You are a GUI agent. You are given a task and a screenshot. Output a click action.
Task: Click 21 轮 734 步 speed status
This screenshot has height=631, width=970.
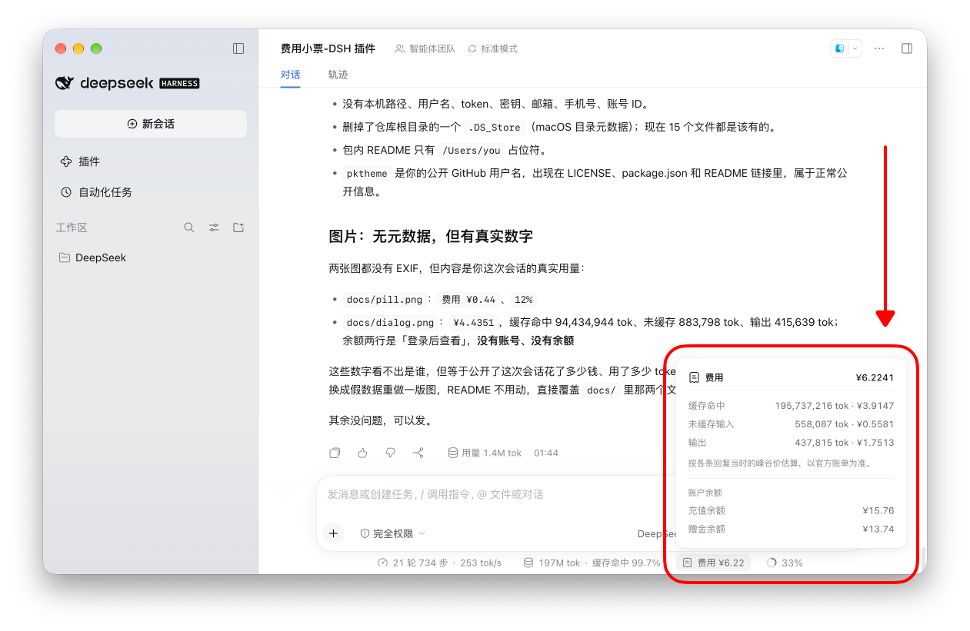pyautogui.click(x=439, y=563)
